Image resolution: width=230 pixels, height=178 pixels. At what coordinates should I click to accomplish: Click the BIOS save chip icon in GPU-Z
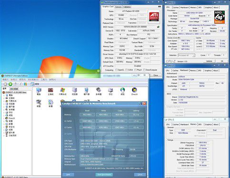158,27
